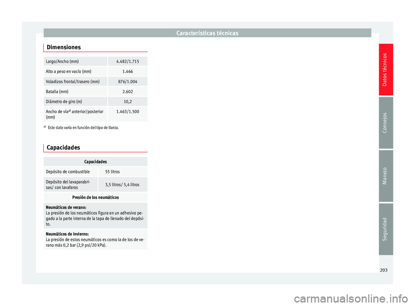Select the Dimensiones section heading

pyautogui.click(x=64, y=47)
